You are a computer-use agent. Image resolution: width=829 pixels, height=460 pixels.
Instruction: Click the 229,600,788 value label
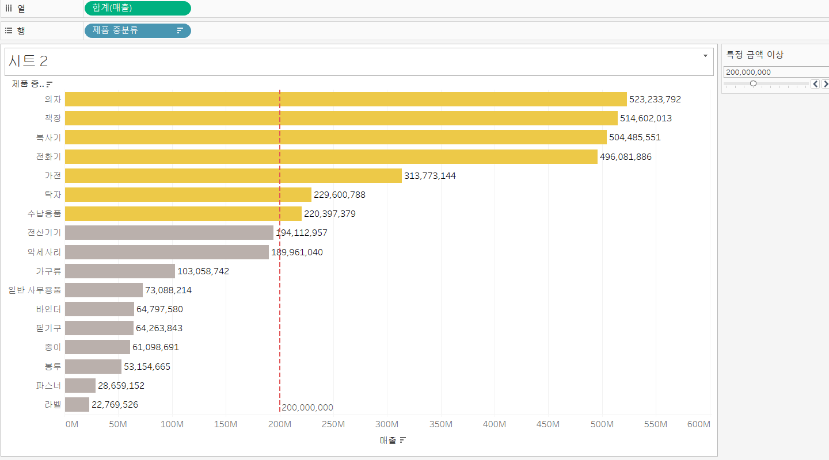coord(340,194)
